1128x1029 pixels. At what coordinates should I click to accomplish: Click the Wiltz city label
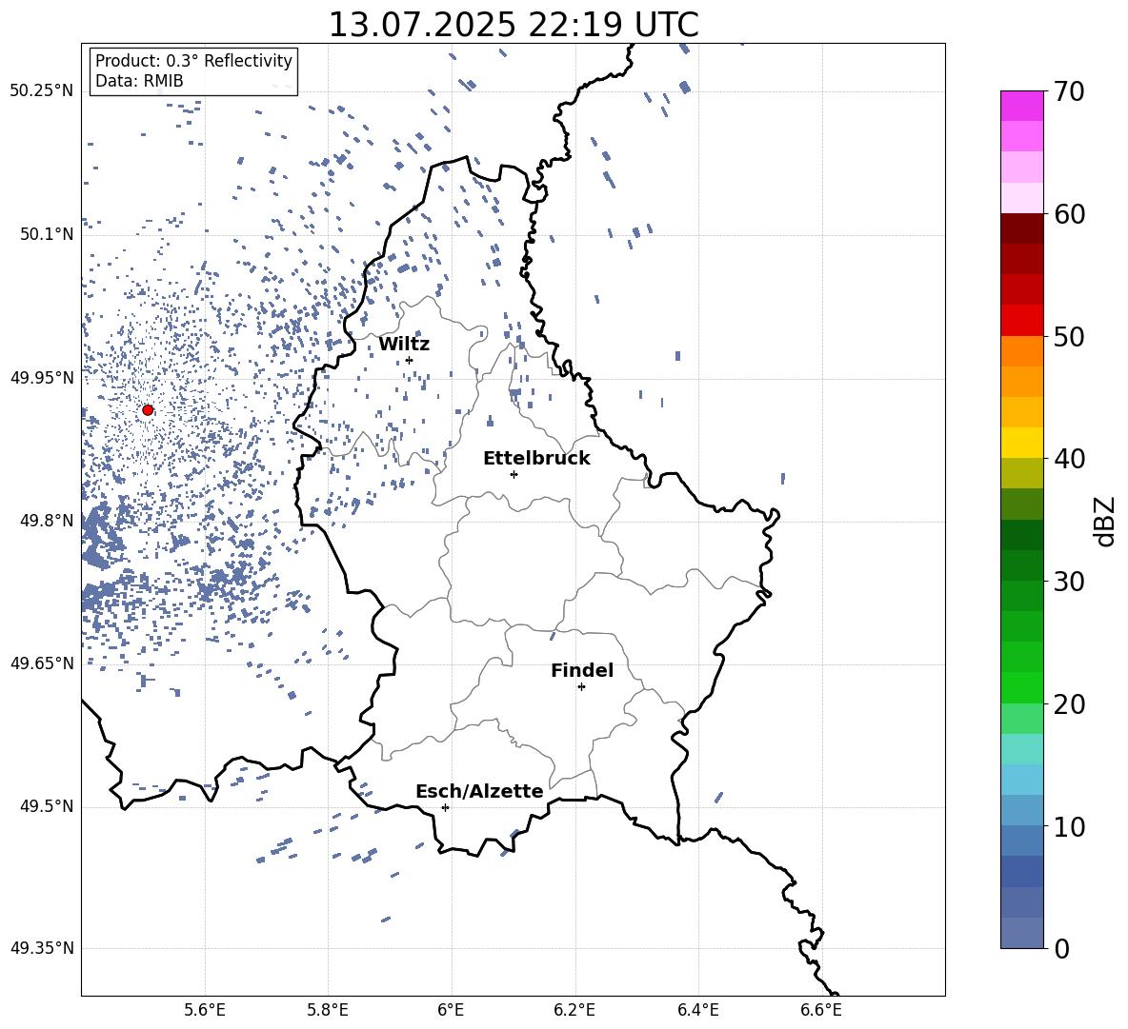[x=404, y=345]
